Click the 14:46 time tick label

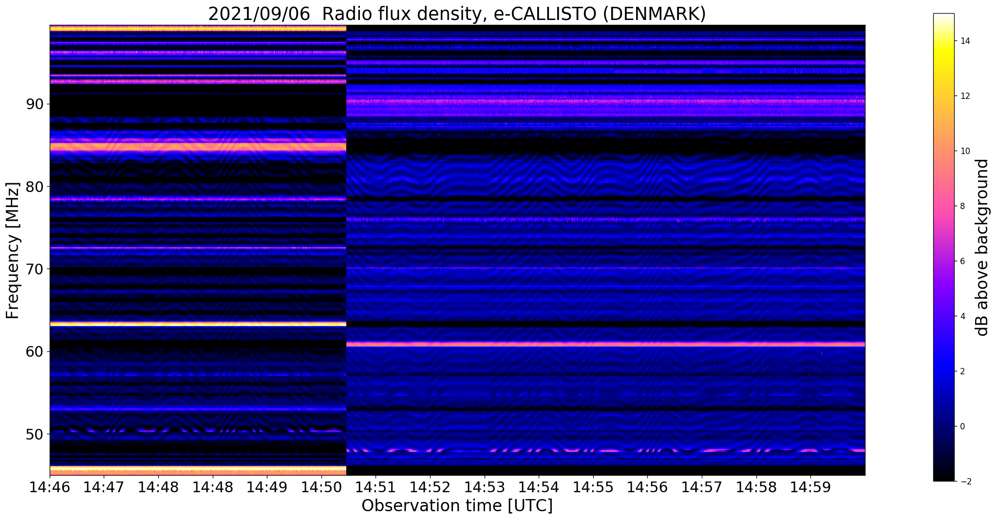click(x=50, y=487)
